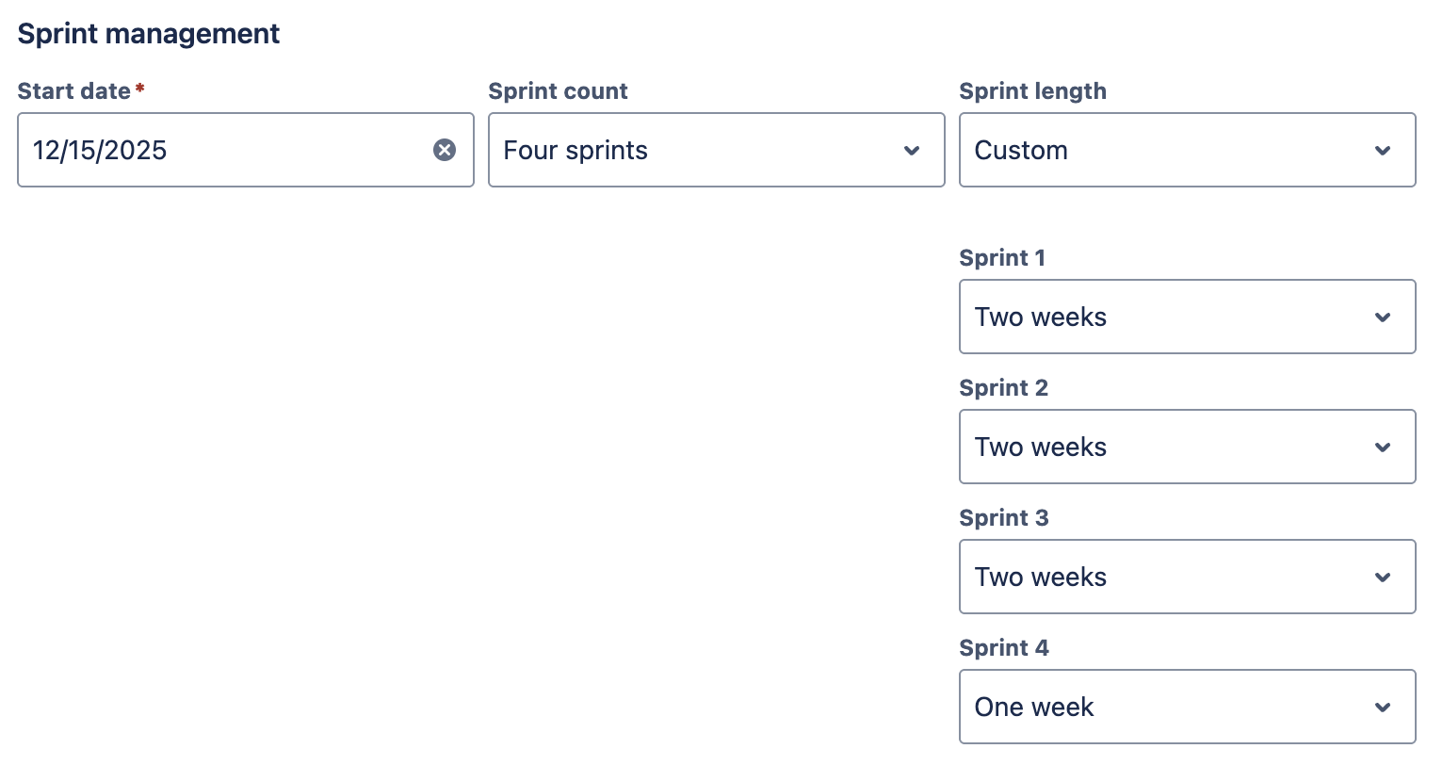1443x765 pixels.
Task: Click the Sprint 3 dropdown chevron
Action: tap(1383, 578)
